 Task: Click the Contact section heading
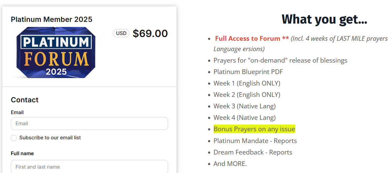pyautogui.click(x=25, y=100)
